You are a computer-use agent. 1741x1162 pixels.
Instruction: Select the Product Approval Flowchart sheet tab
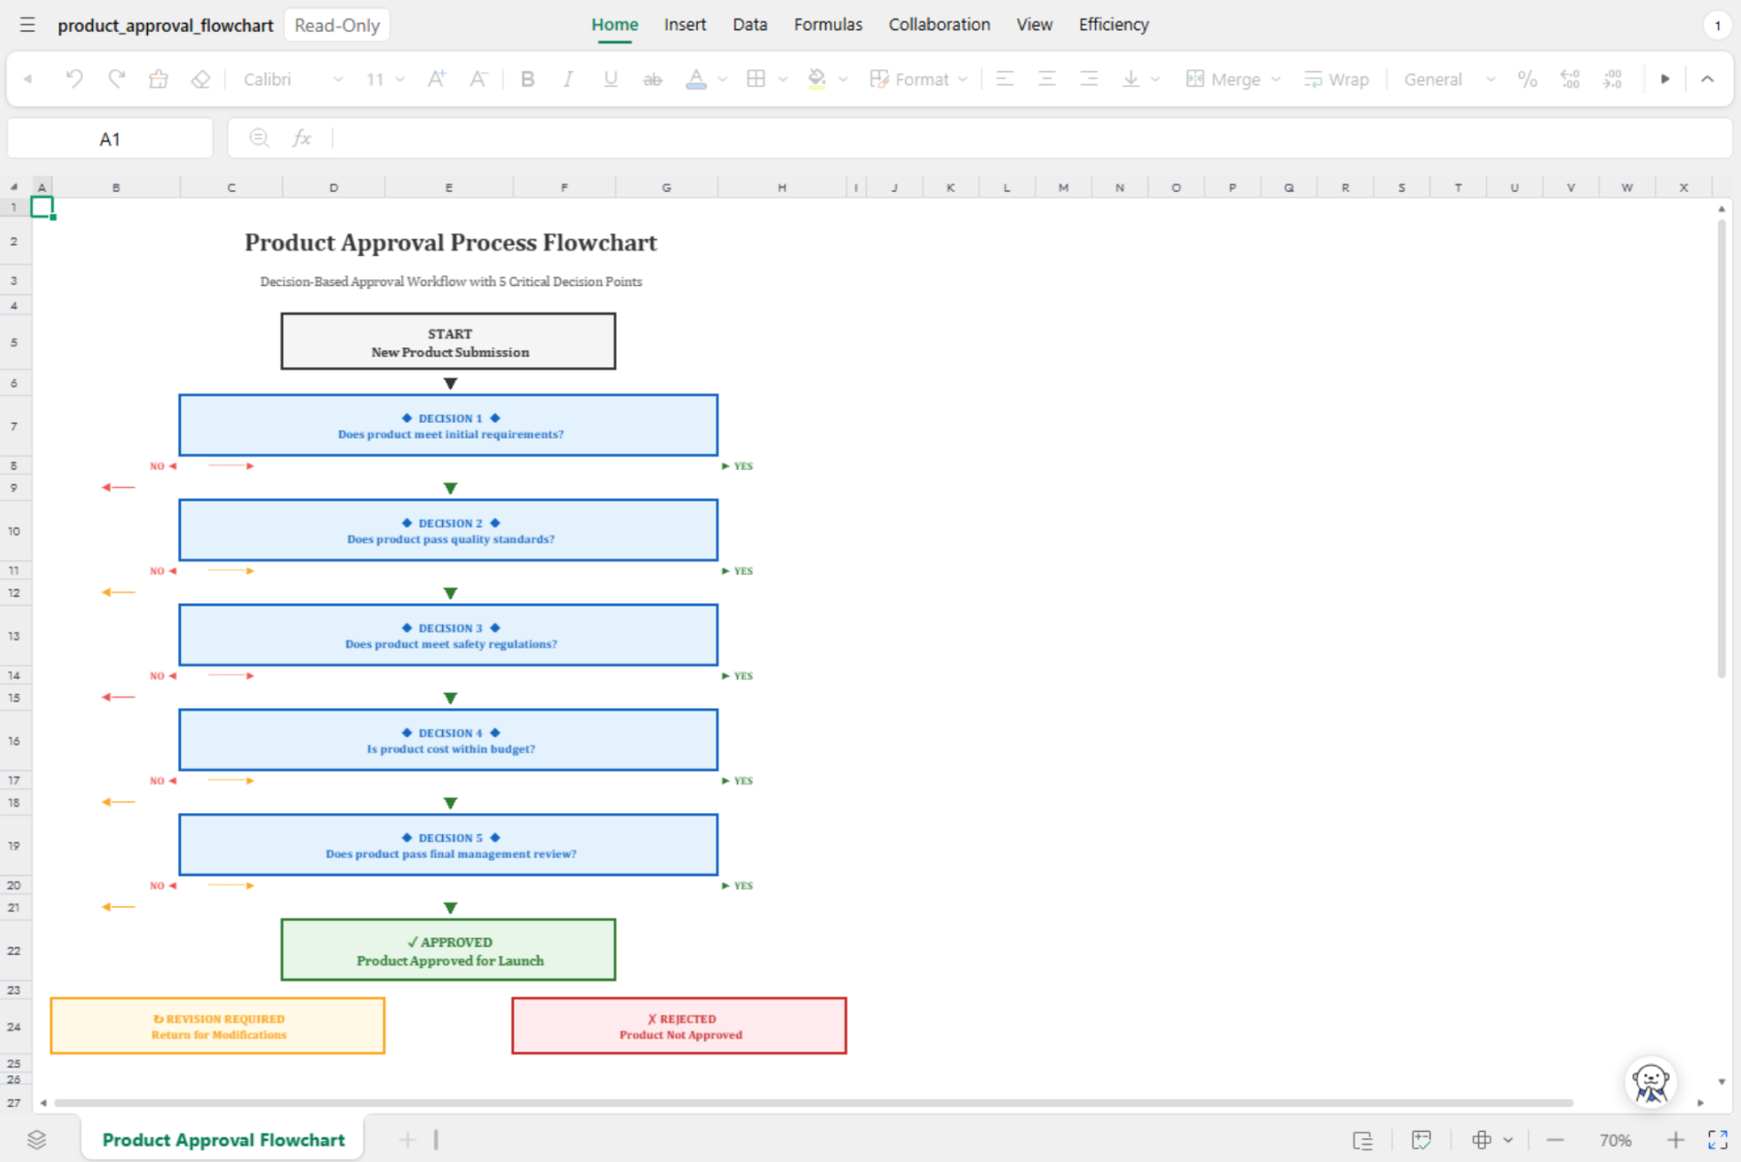[223, 1139]
